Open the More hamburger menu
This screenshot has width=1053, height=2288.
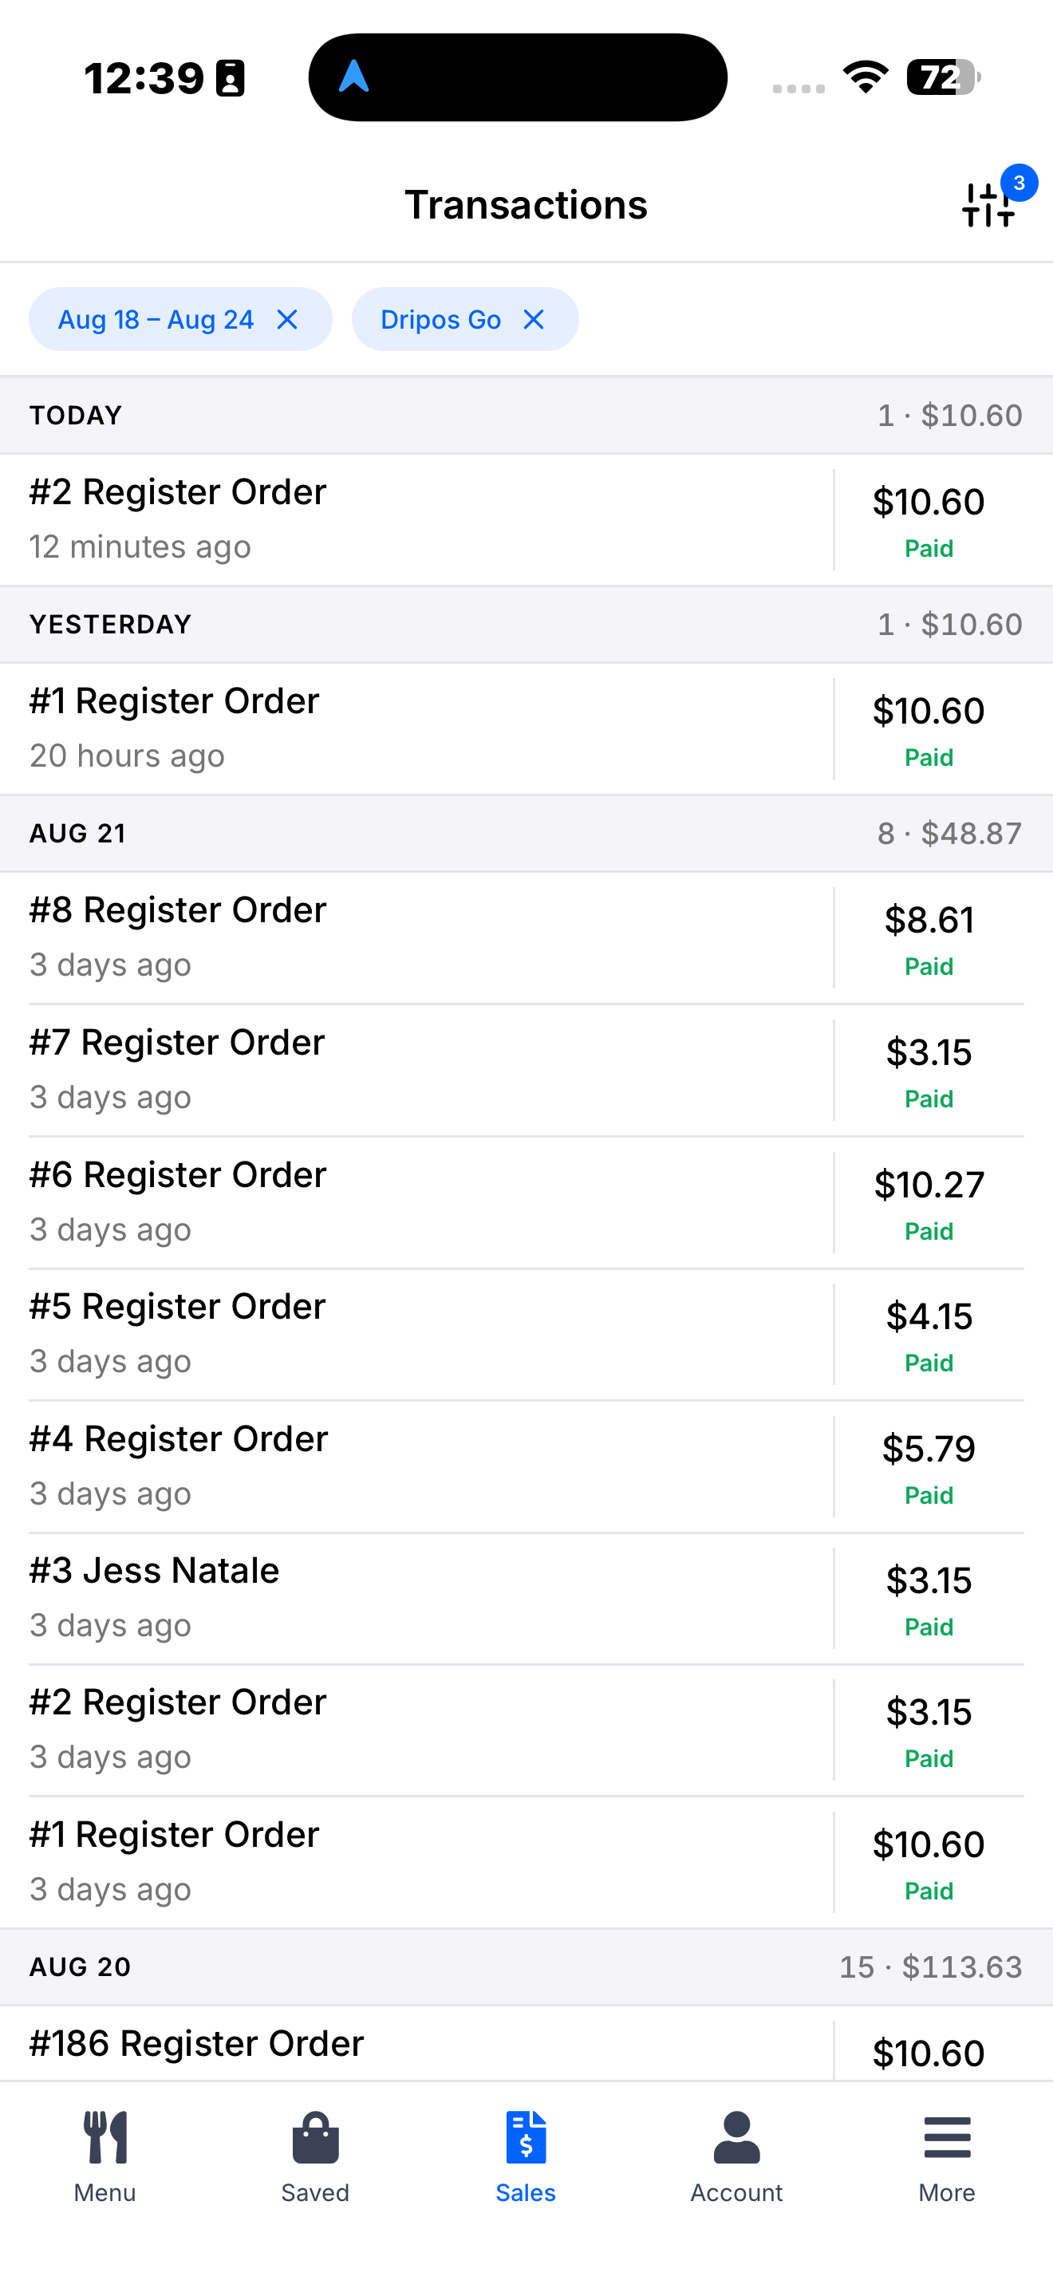tap(948, 2156)
